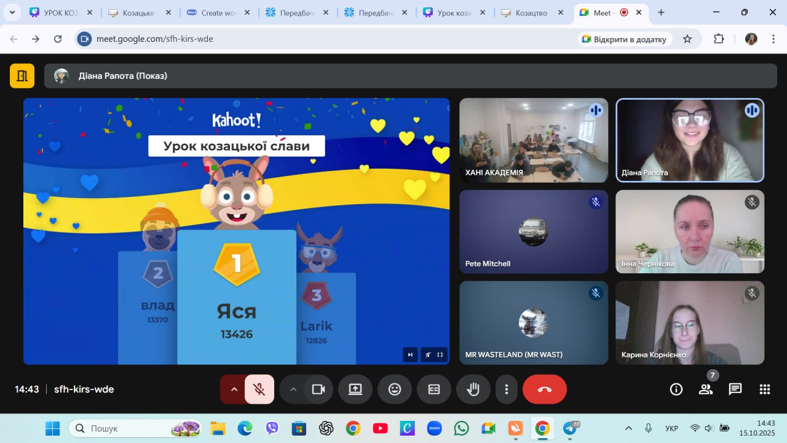Open the People panel
787x443 pixels.
(x=705, y=389)
